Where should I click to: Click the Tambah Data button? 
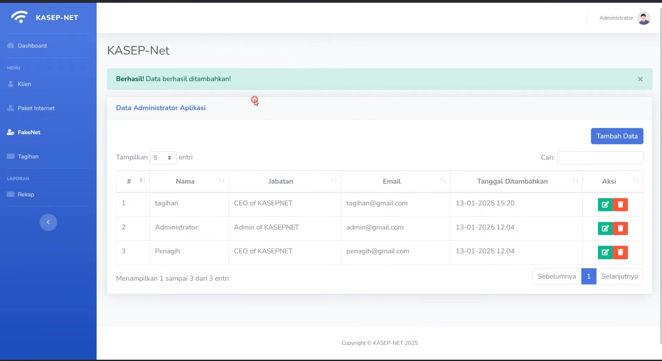[617, 136]
